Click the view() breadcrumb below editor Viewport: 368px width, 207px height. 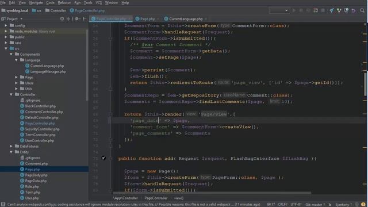[x=179, y=198]
